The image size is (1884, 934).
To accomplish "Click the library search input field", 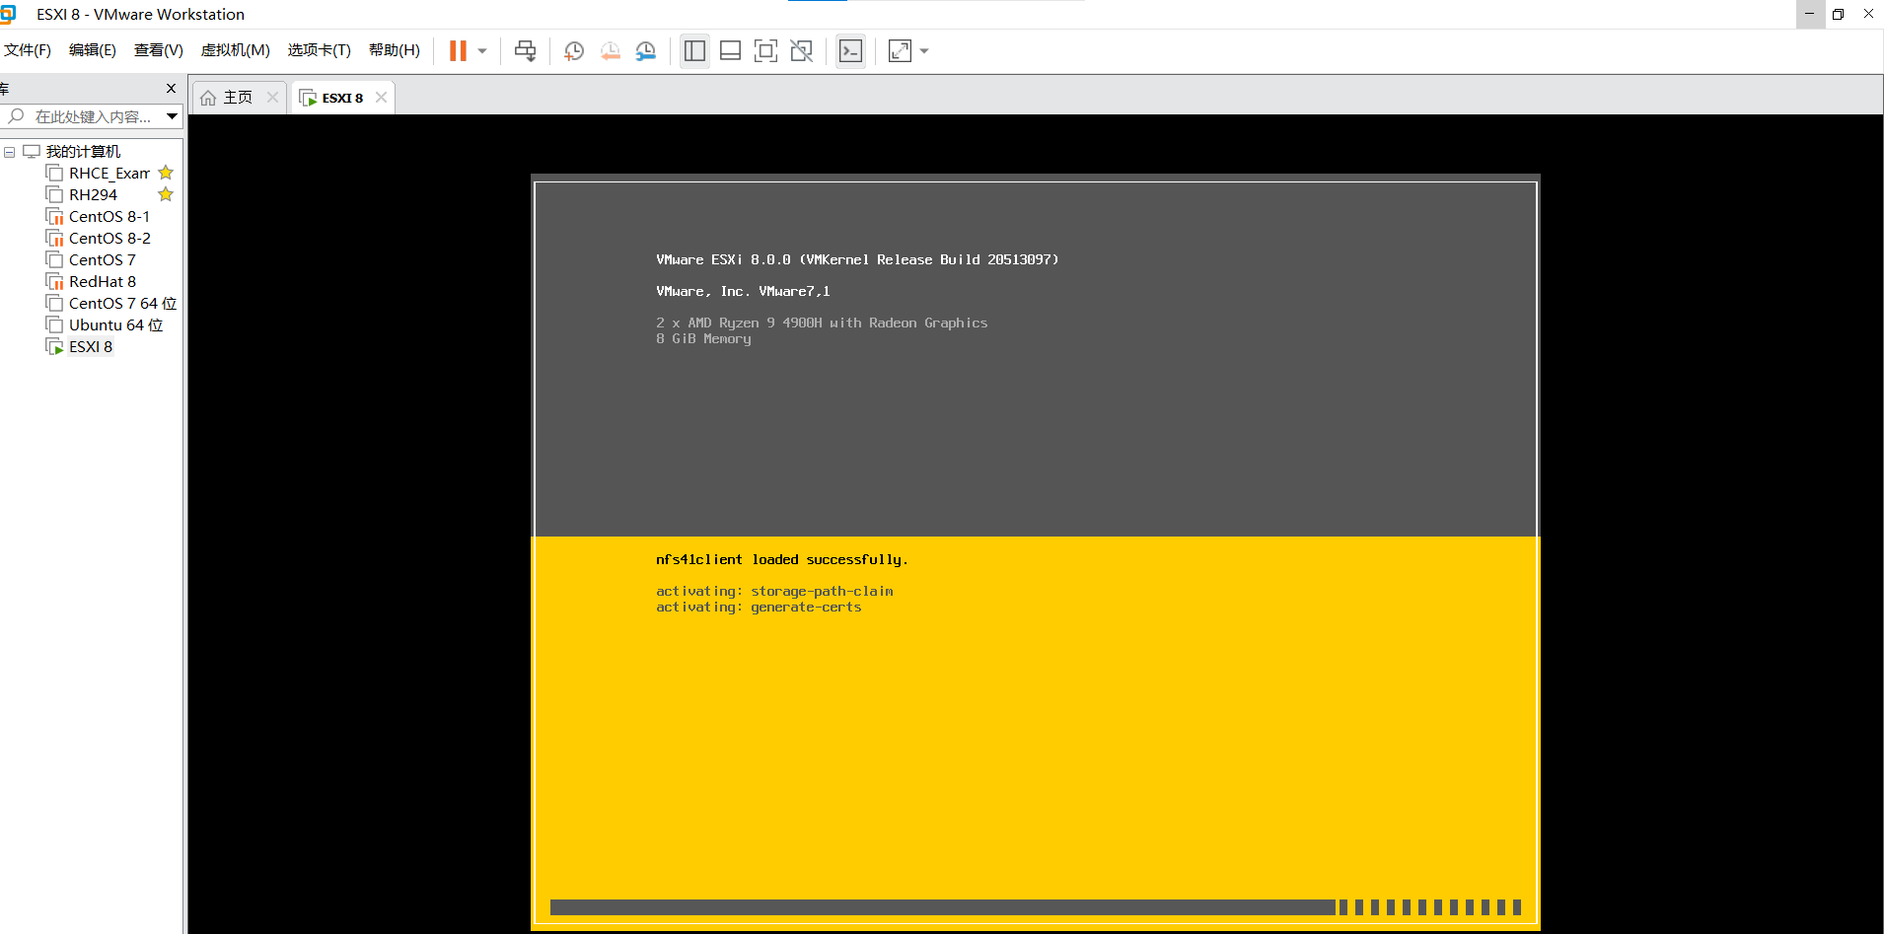I will coord(93,116).
